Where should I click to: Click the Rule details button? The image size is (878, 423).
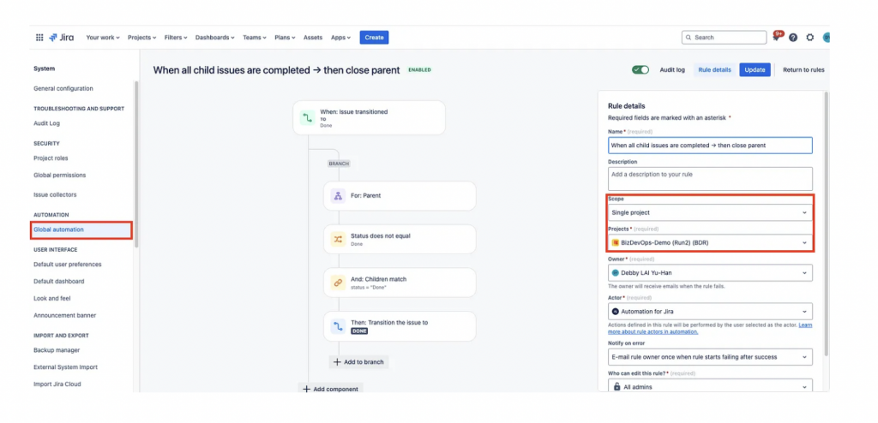pyautogui.click(x=714, y=70)
